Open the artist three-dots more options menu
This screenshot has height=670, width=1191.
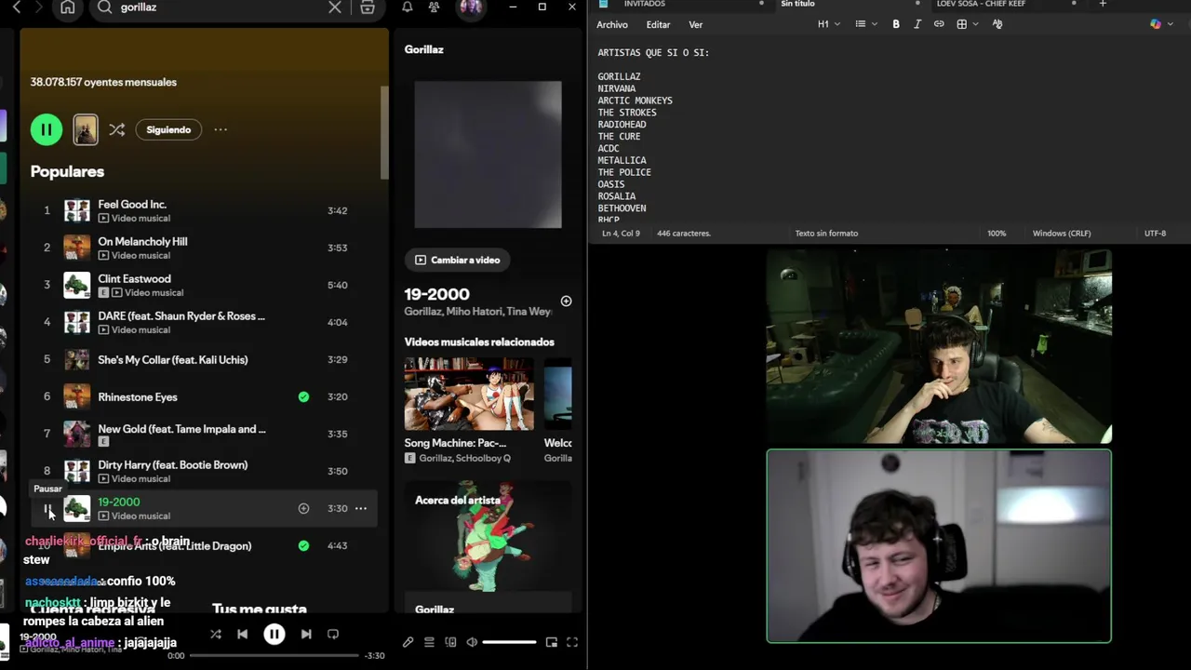pyautogui.click(x=221, y=129)
